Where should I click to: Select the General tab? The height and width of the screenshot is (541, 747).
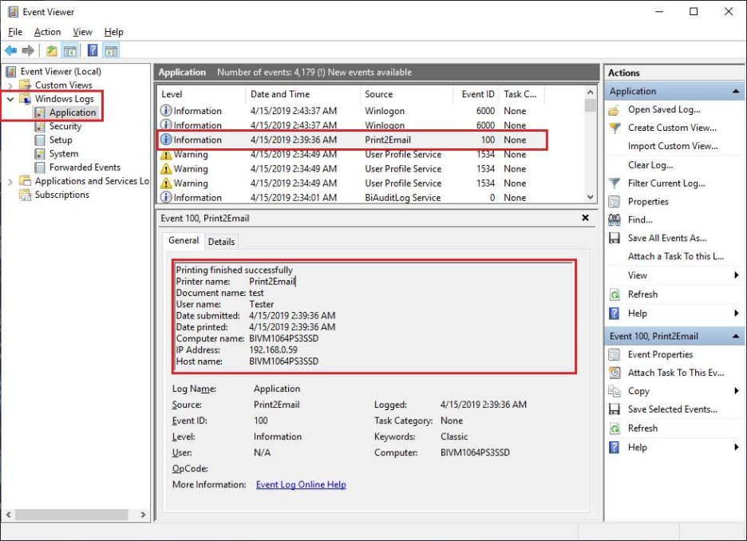tap(184, 240)
